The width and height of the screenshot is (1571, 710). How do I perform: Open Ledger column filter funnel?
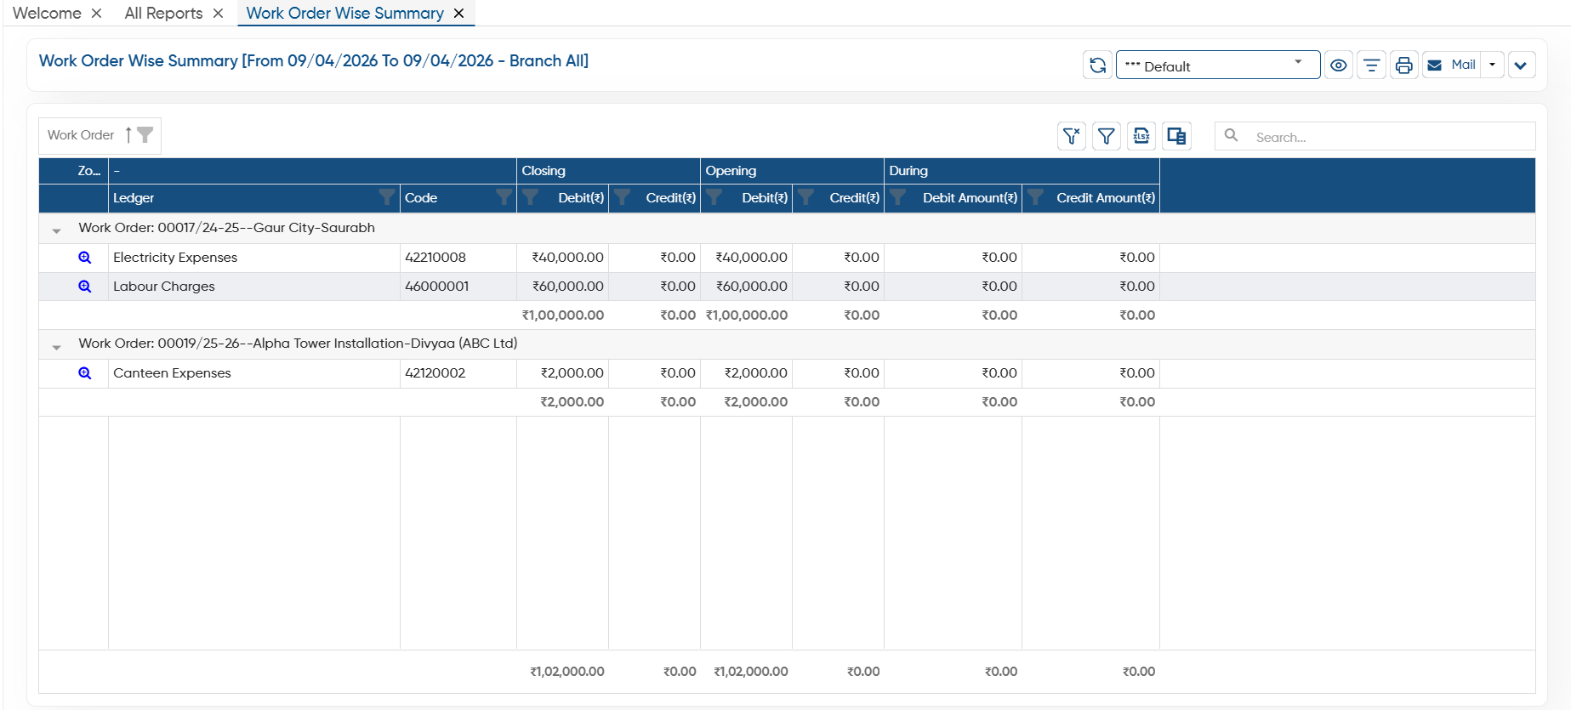point(387,197)
